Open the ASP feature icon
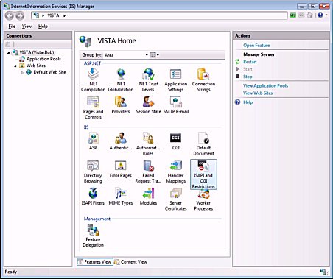 93,141
